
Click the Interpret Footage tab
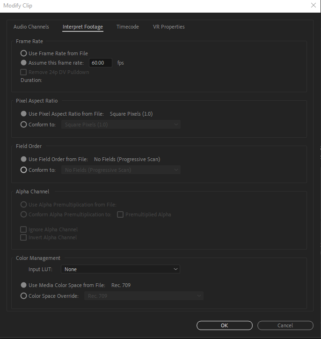pos(83,27)
